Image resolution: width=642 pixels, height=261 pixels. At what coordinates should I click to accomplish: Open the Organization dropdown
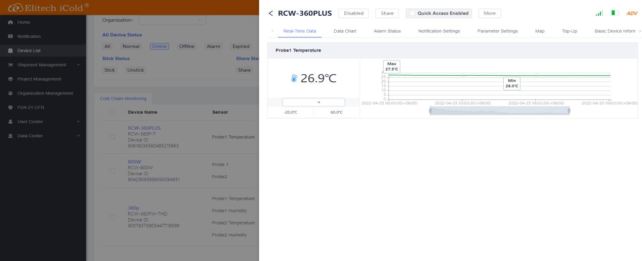pyautogui.click(x=172, y=20)
